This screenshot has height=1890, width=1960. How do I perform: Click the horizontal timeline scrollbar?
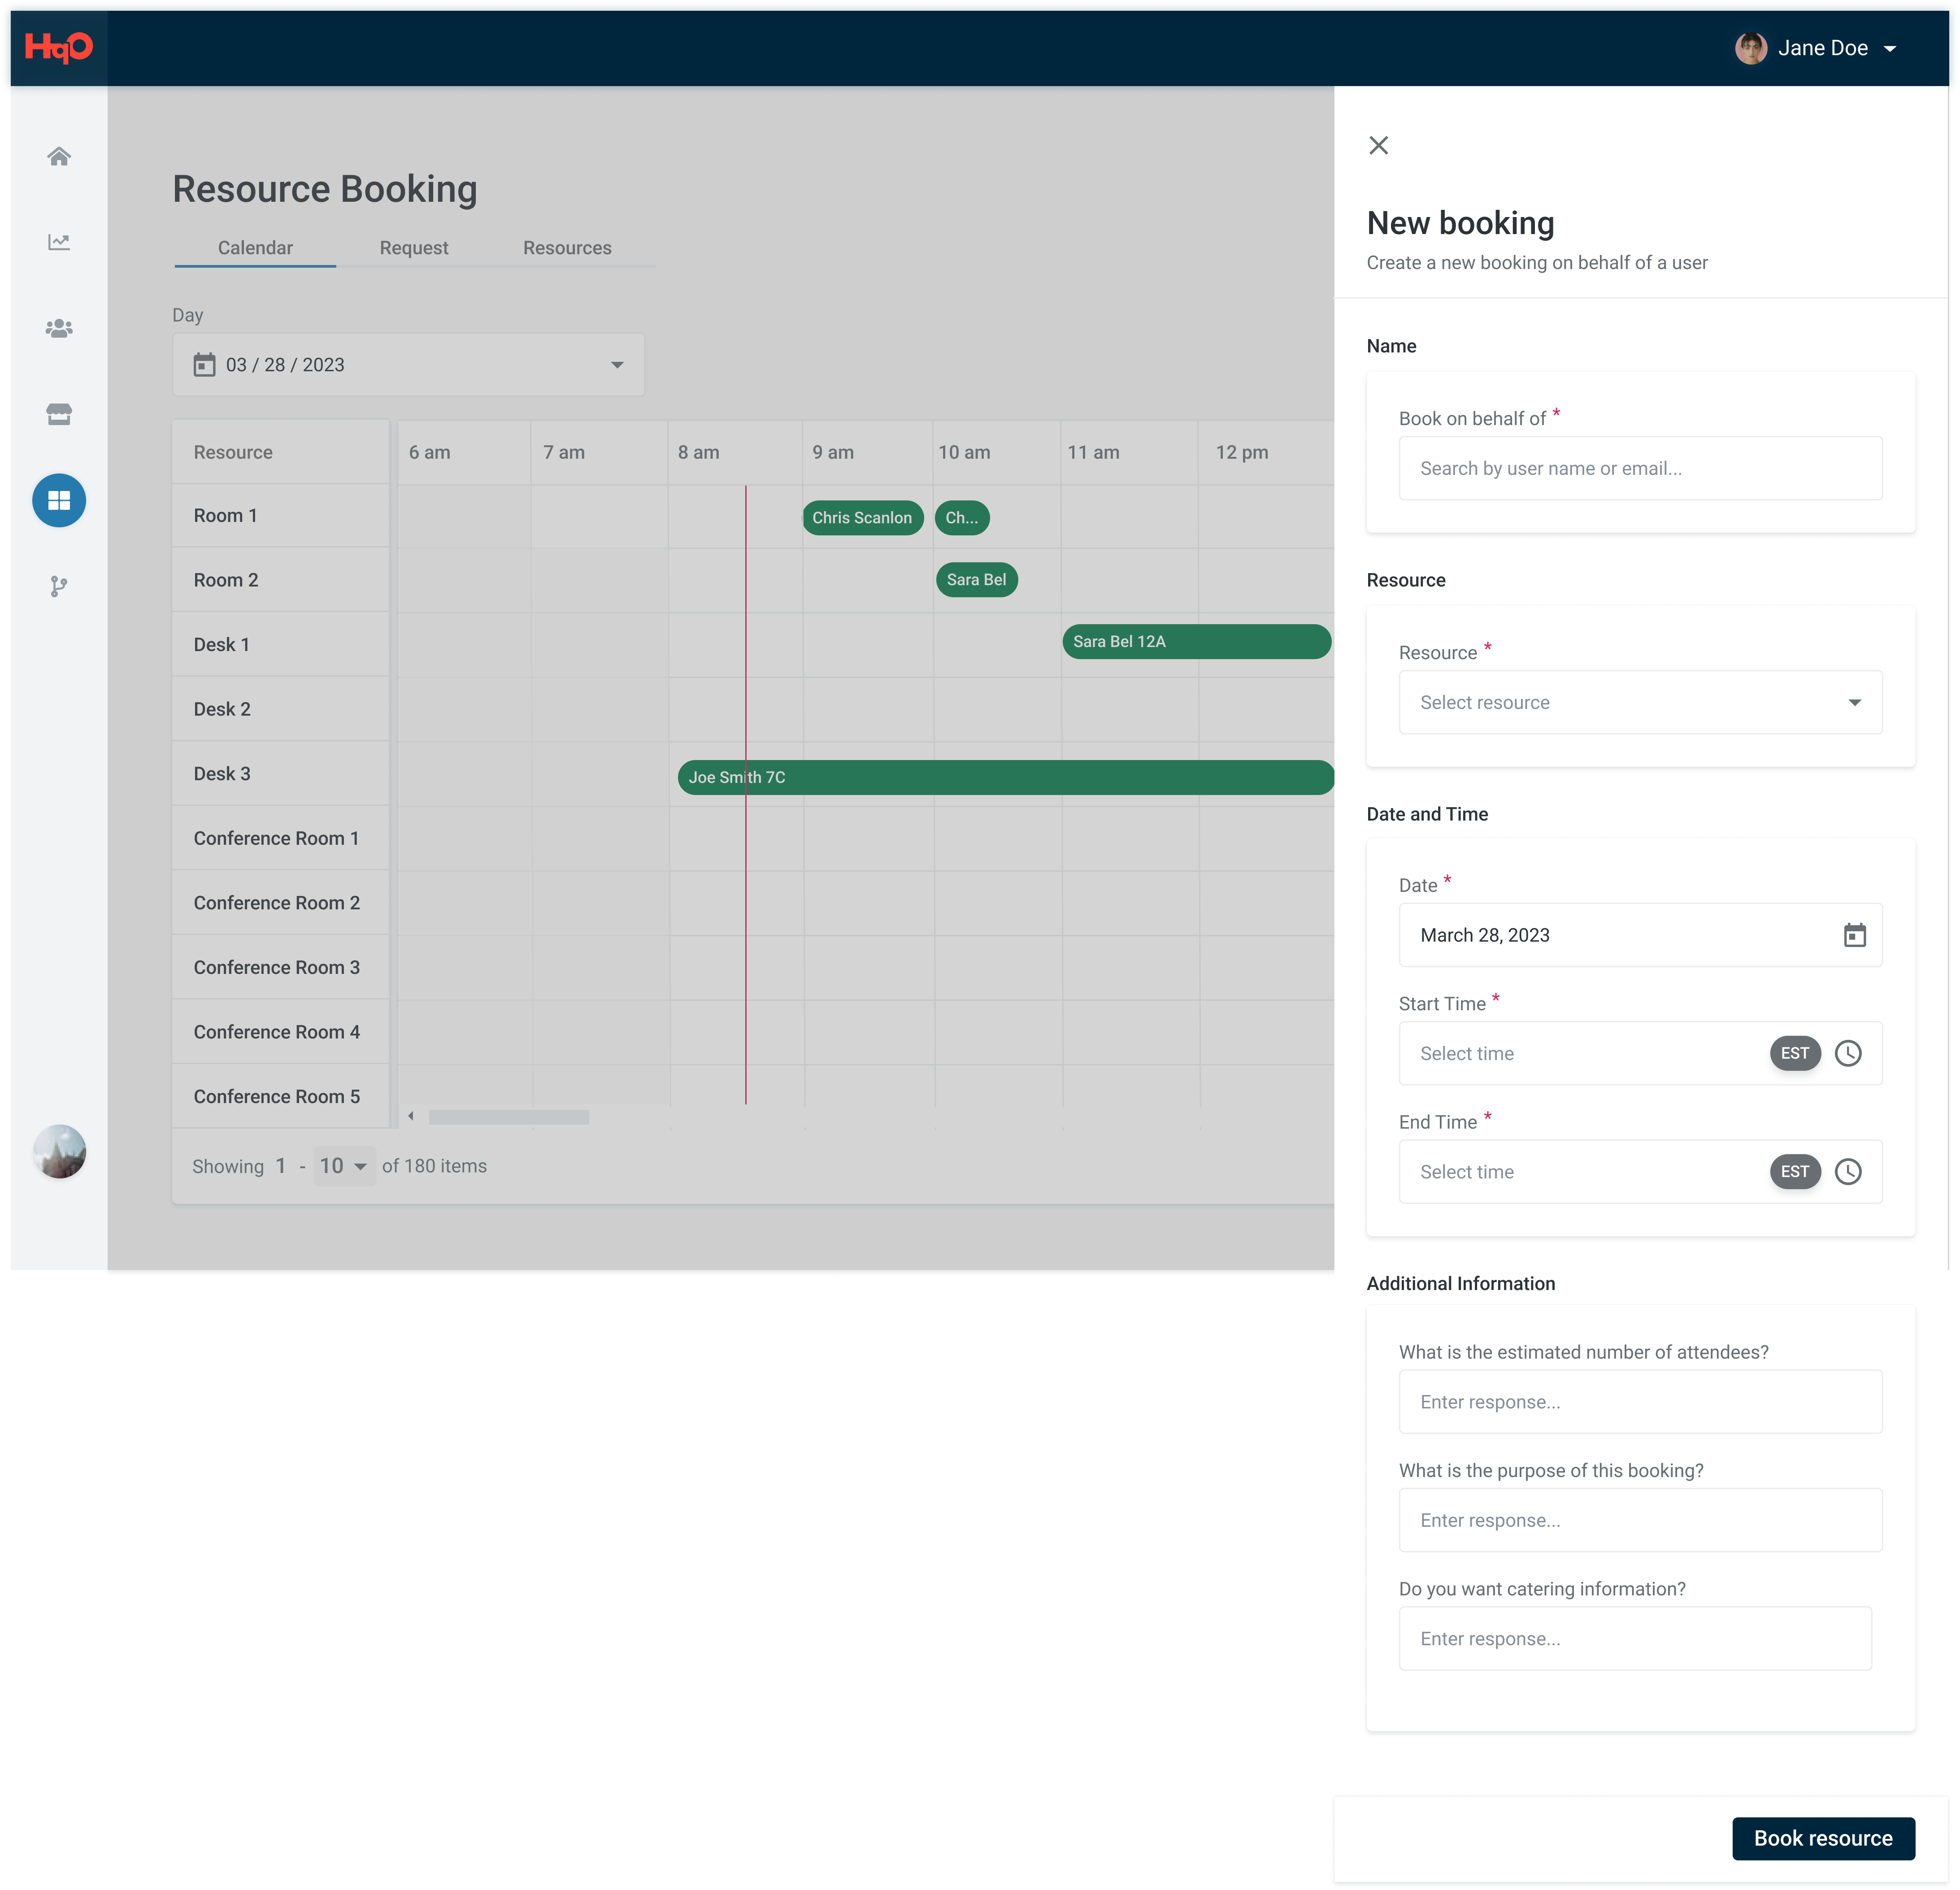coord(509,1116)
